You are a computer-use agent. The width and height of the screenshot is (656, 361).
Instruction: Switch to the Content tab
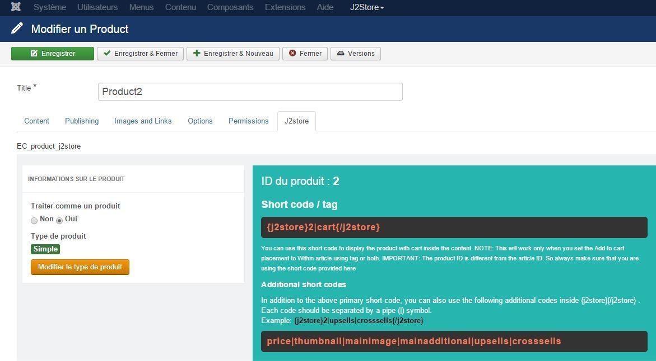[x=37, y=121]
